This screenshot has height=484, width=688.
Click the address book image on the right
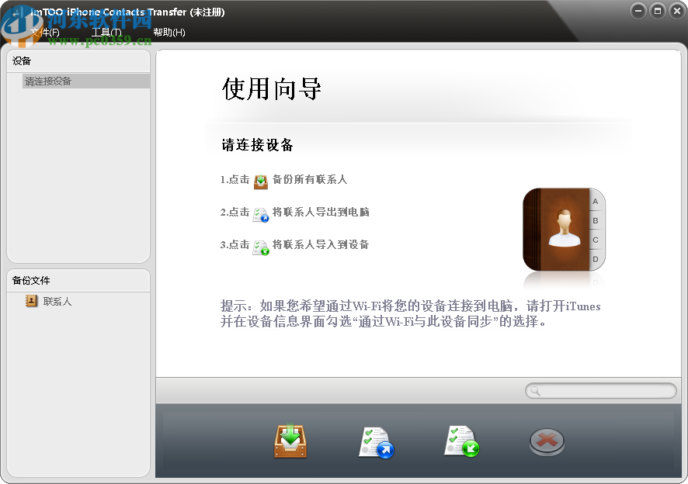tap(564, 230)
